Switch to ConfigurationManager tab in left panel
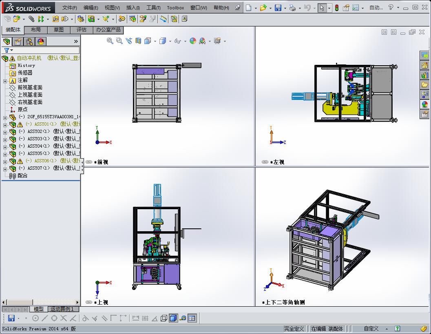The height and width of the screenshot is (334, 431). point(29,42)
